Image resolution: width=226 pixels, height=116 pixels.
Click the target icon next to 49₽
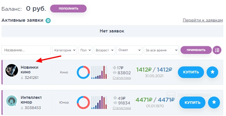point(115,98)
